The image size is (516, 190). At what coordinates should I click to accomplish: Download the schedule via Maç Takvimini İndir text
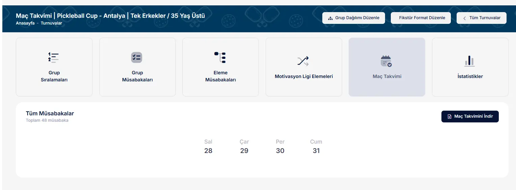tap(473, 116)
